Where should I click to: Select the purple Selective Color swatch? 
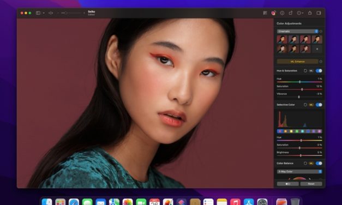314,131
